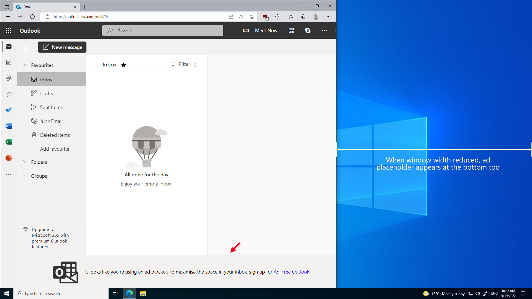
Task: Open the People icon in the sidebar
Action: click(9, 78)
